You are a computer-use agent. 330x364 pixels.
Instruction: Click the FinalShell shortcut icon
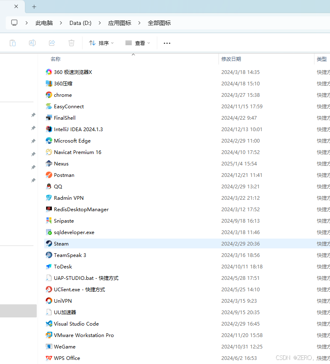(x=49, y=118)
